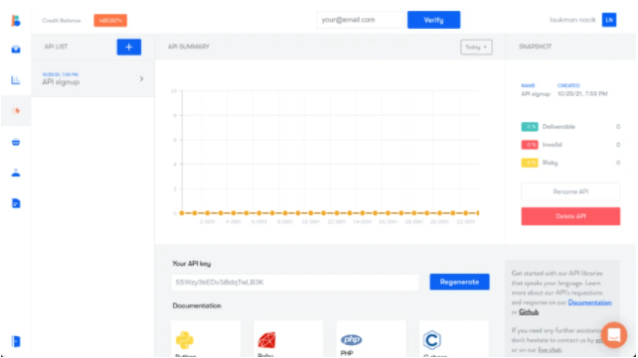Image resolution: width=638 pixels, height=358 pixels.
Task: Open the PHP documentation card
Action: tap(371, 339)
